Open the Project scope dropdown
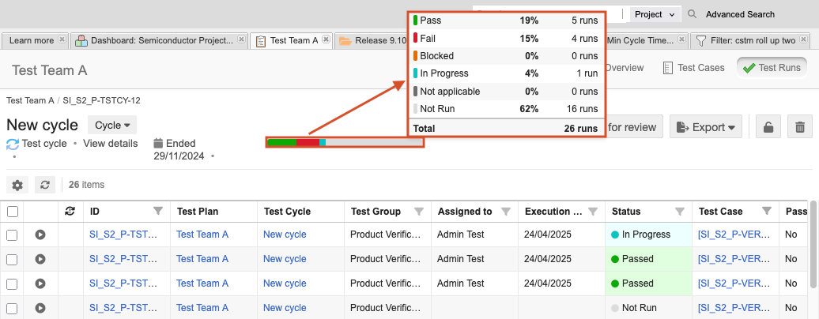The height and width of the screenshot is (319, 819). click(656, 14)
